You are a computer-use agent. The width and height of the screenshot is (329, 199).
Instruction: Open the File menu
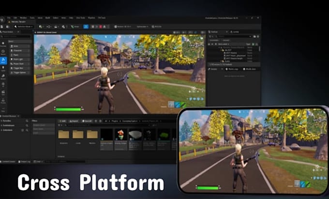click(9, 18)
